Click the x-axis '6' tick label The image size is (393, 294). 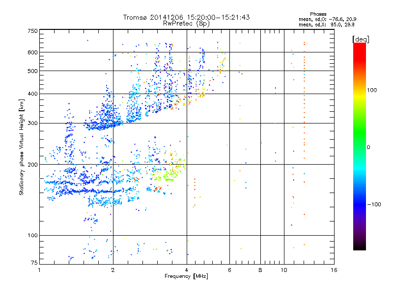tap(229, 270)
